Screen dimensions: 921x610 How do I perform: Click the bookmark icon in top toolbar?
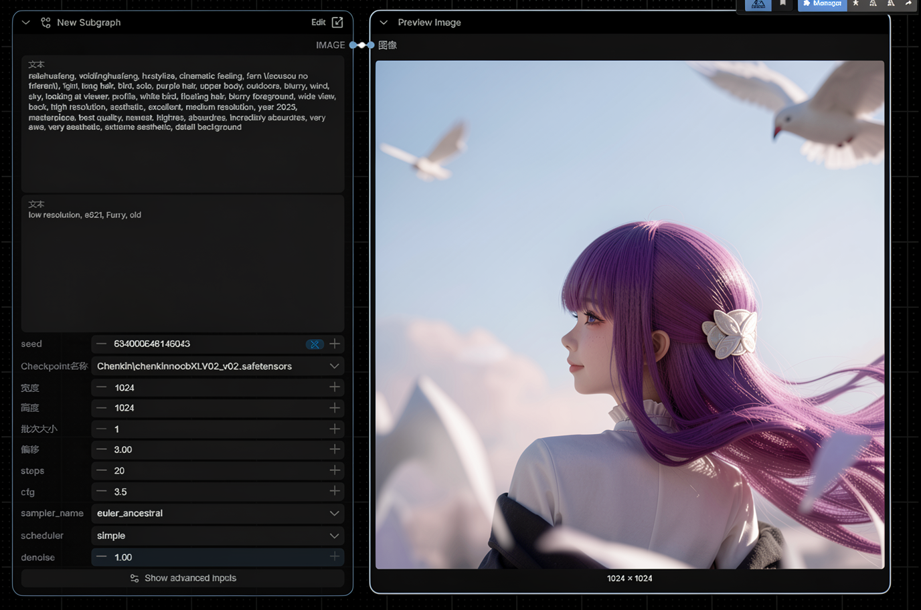click(782, 4)
